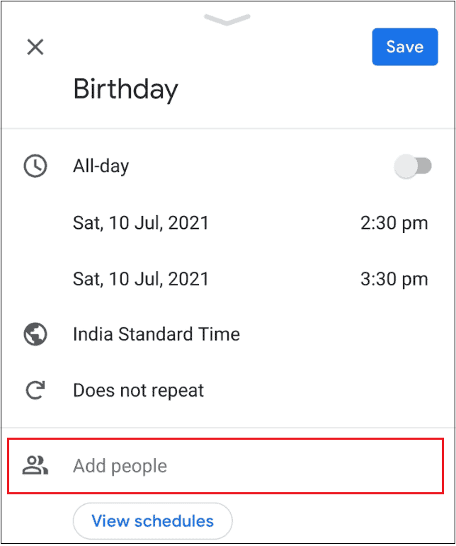The width and height of the screenshot is (456, 546).
Task: Open the start date Sat, 10 Jul, 2021
Action: click(x=141, y=224)
